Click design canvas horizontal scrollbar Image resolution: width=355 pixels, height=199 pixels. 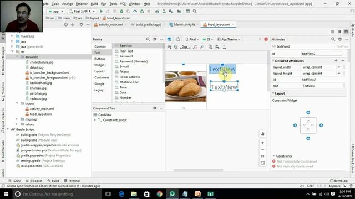(x=199, y=170)
